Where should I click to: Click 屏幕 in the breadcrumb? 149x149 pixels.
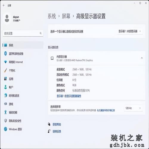click(66, 16)
